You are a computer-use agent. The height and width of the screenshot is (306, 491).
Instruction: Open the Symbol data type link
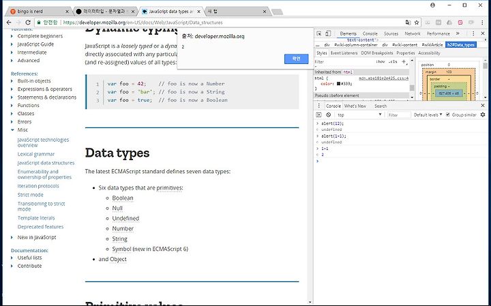pyautogui.click(x=121, y=249)
